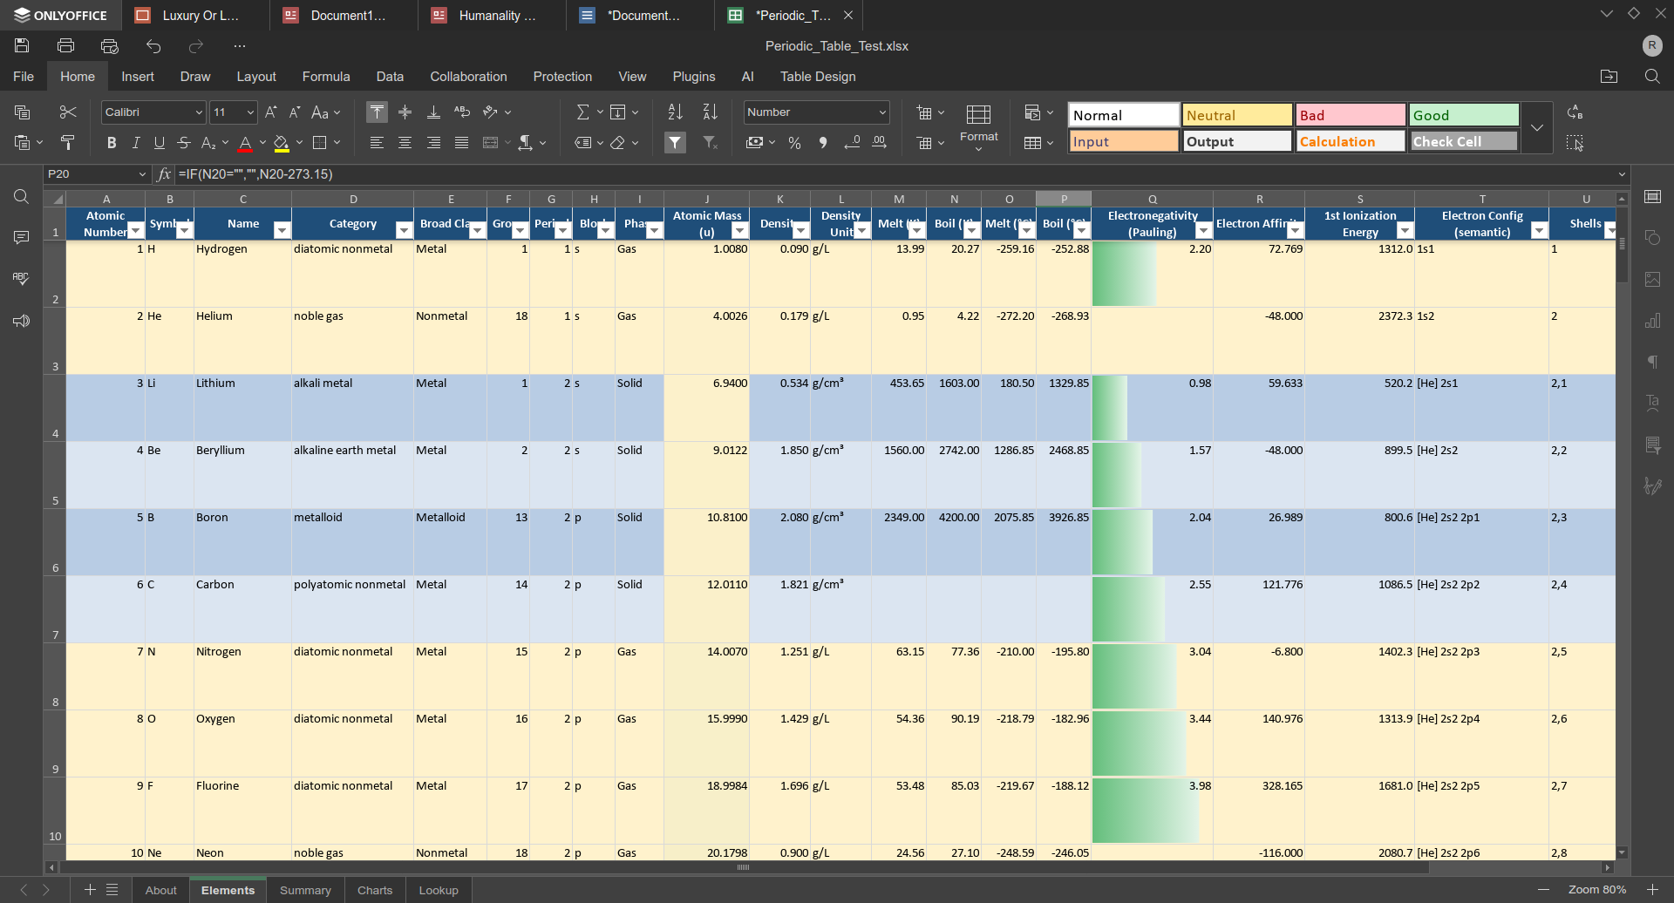Click the yellow fill color button
Screen dimensions: 1674x903
[x=282, y=143]
